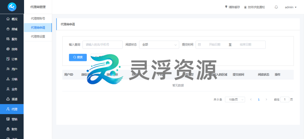Select the 代理商设置 submenu item
Screen dimensions: 304x139
point(38,36)
